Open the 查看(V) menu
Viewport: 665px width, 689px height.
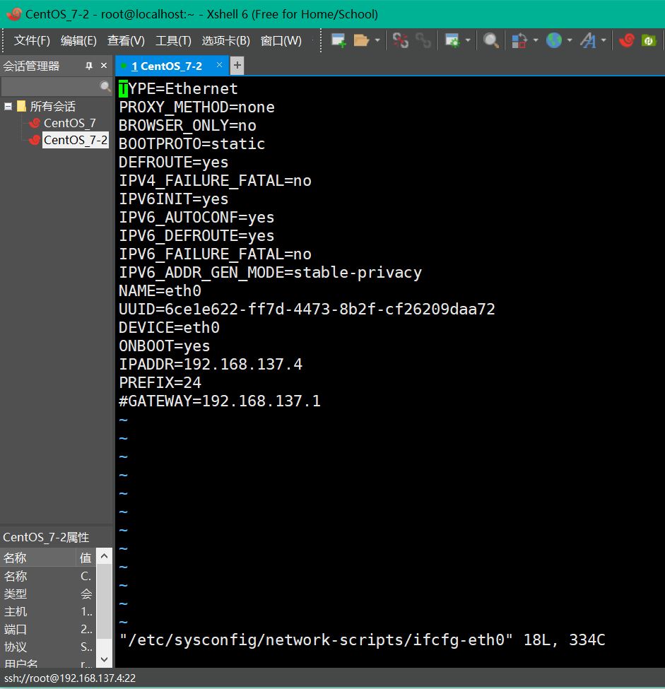(126, 41)
